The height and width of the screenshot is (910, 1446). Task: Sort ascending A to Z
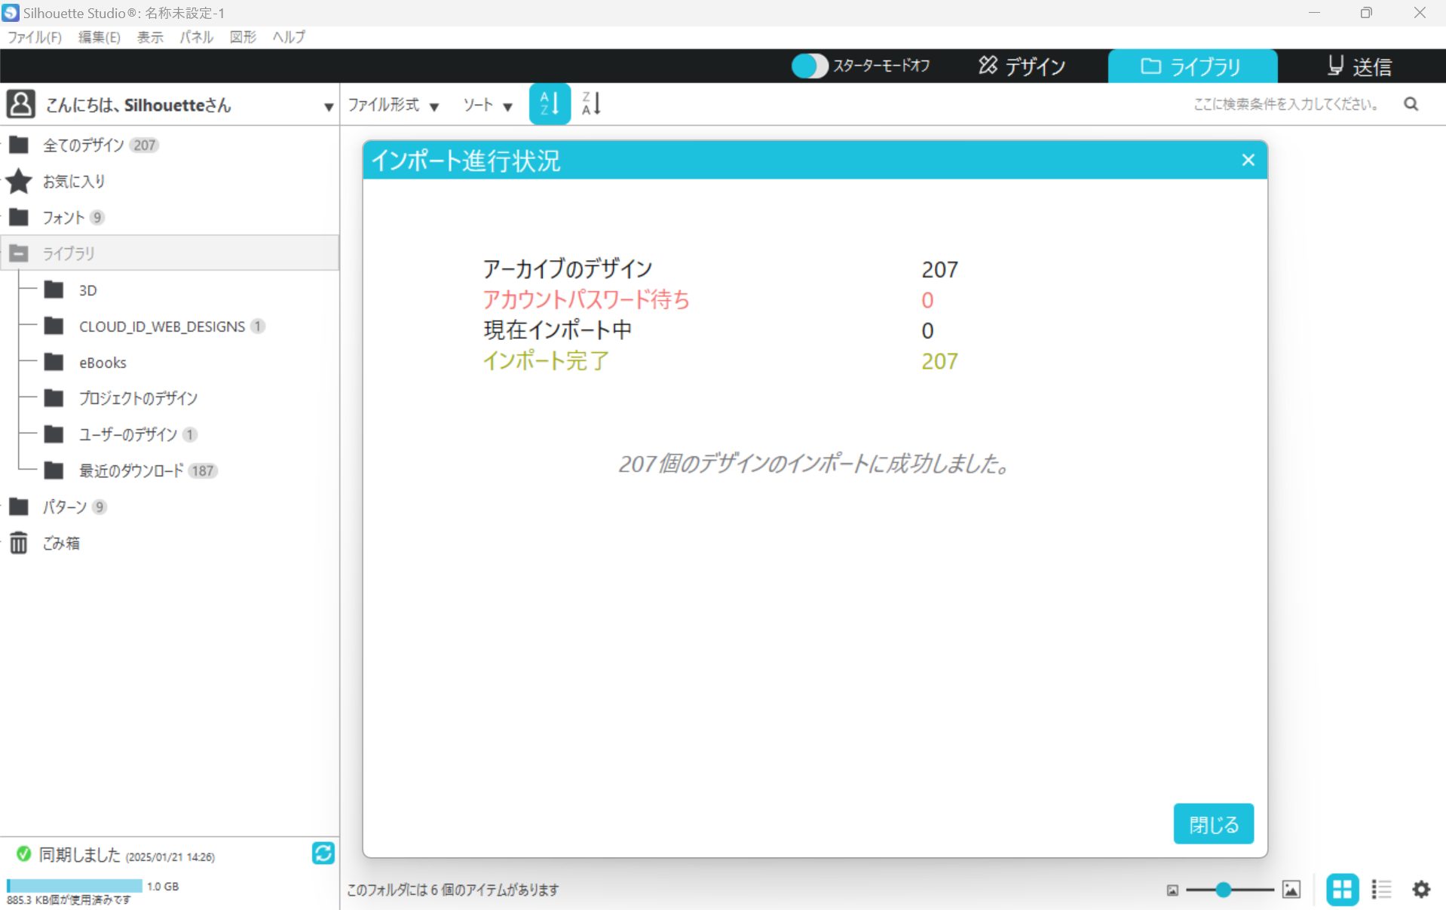pyautogui.click(x=550, y=104)
